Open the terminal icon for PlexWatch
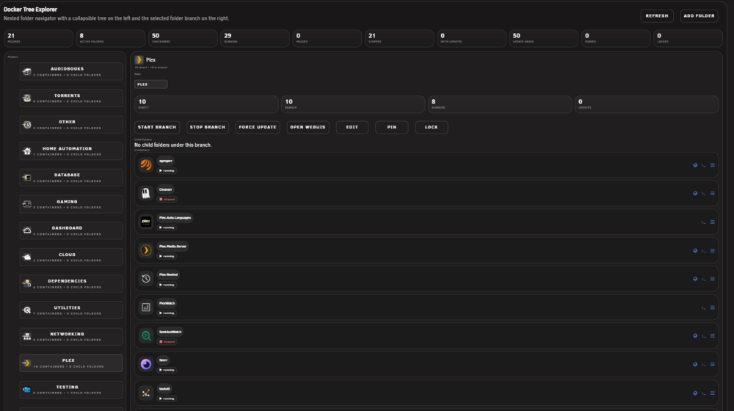The image size is (734, 411). (x=704, y=308)
